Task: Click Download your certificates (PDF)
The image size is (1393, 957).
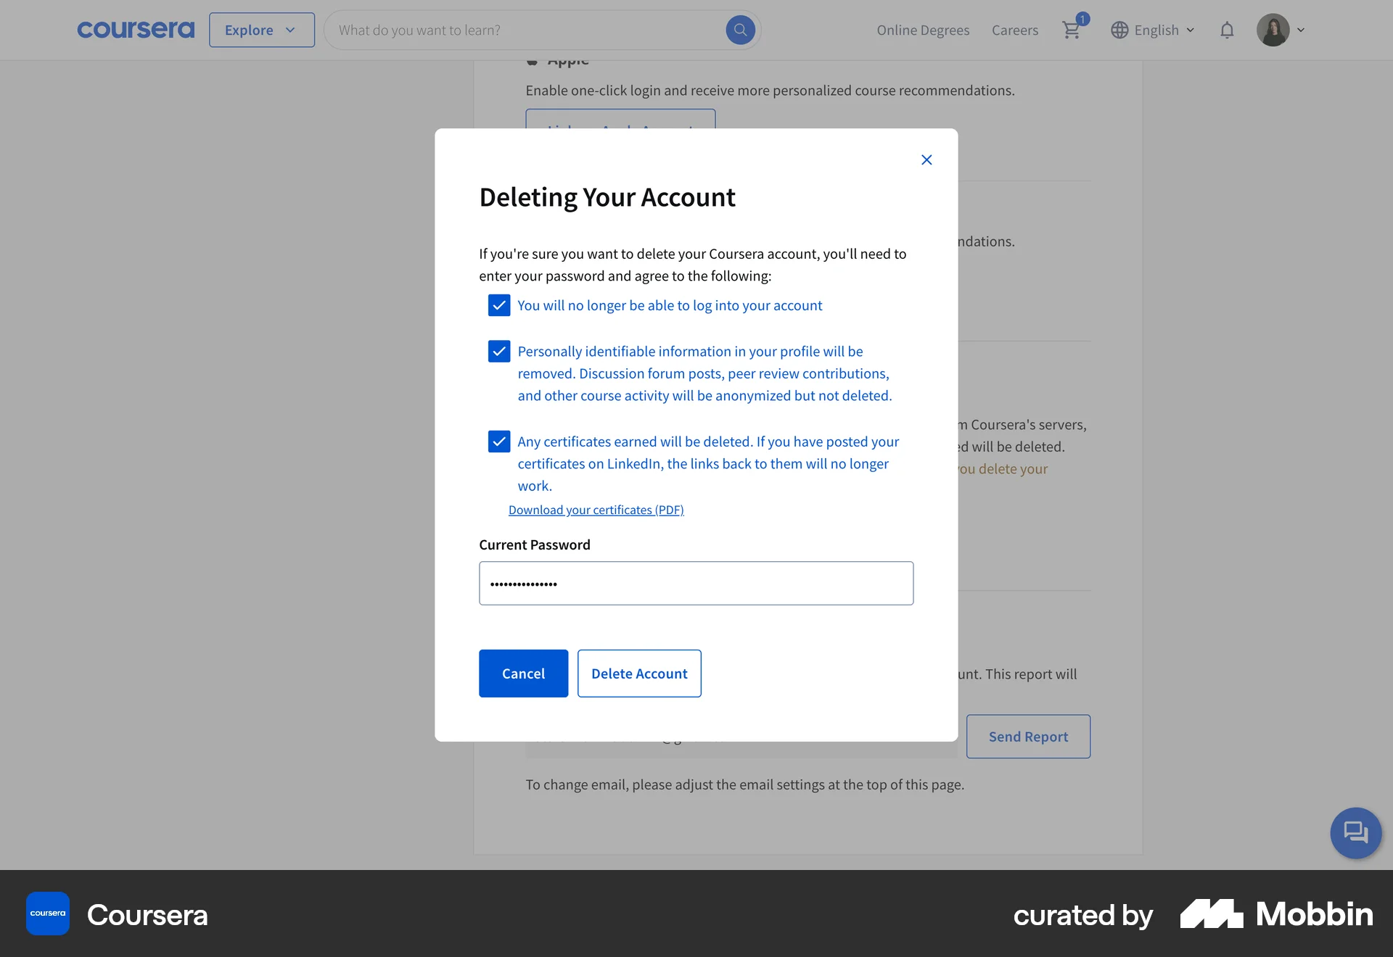Action: (596, 510)
